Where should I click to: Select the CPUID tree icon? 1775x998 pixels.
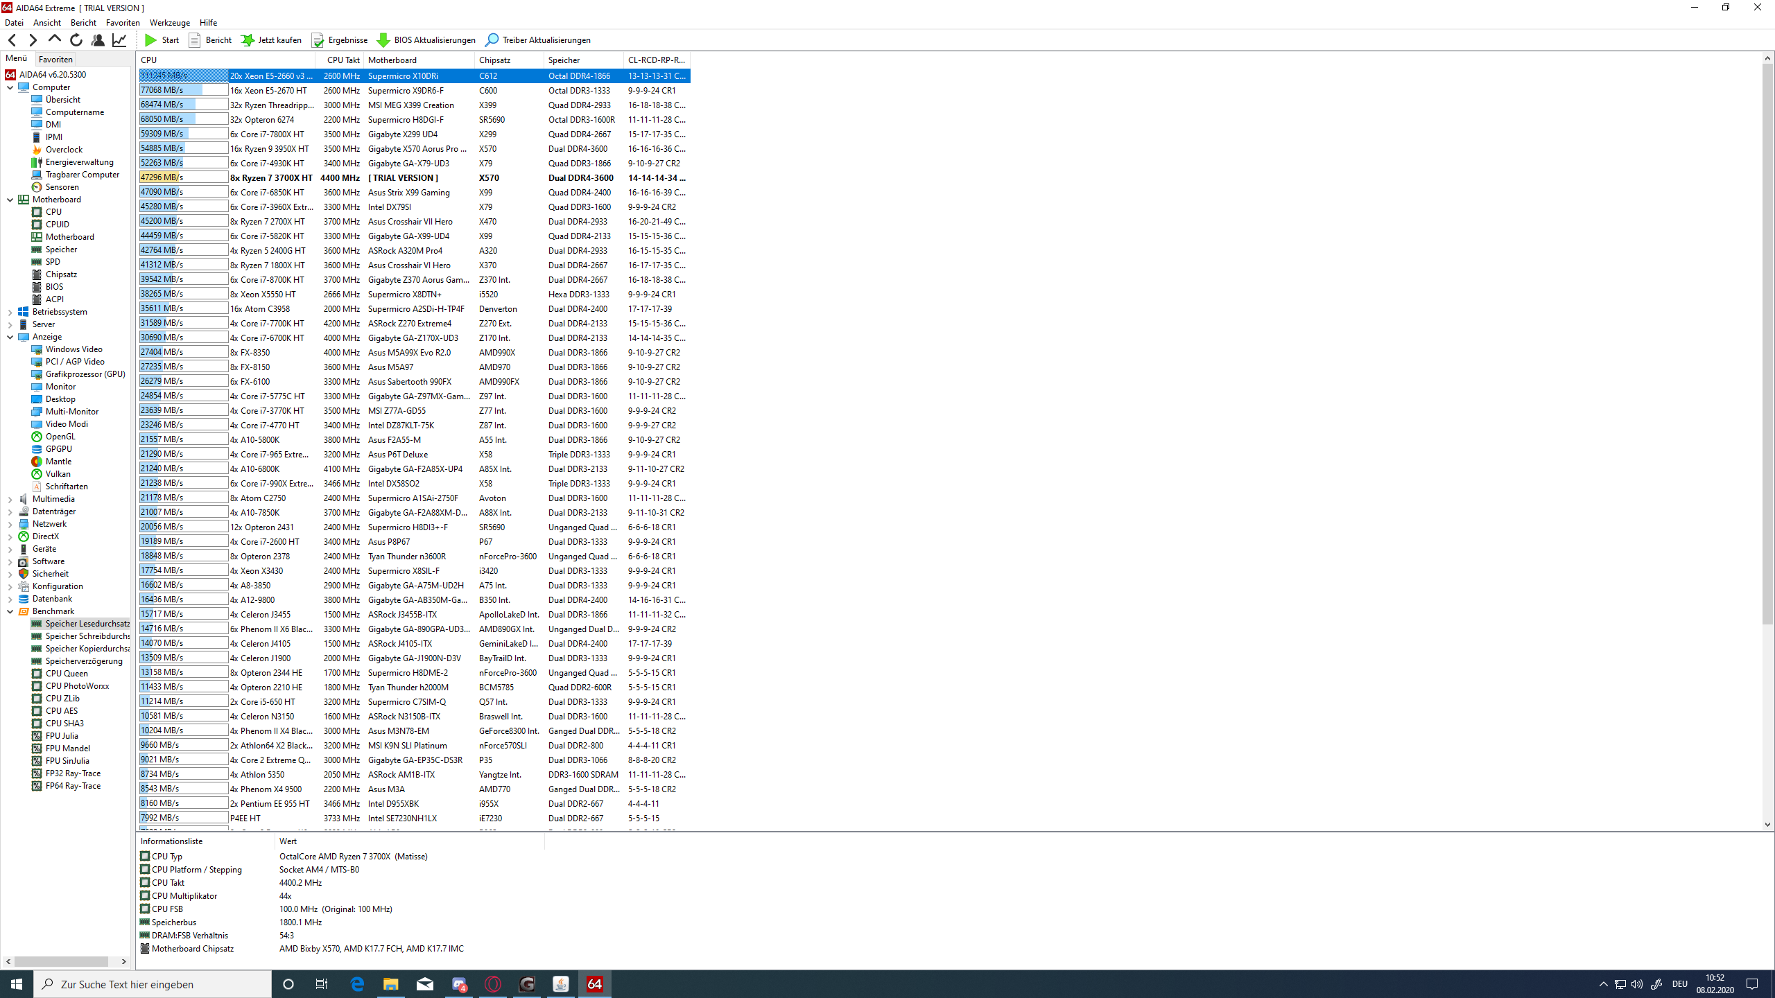(x=37, y=225)
